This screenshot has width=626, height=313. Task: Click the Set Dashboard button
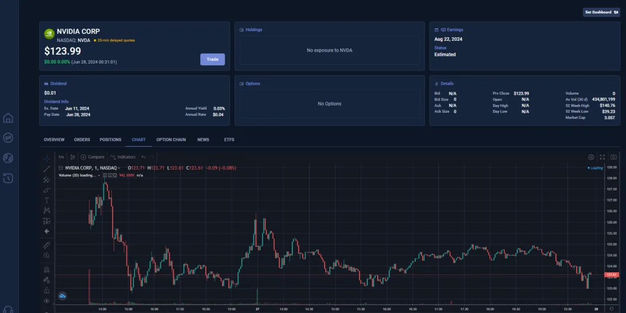pyautogui.click(x=601, y=12)
